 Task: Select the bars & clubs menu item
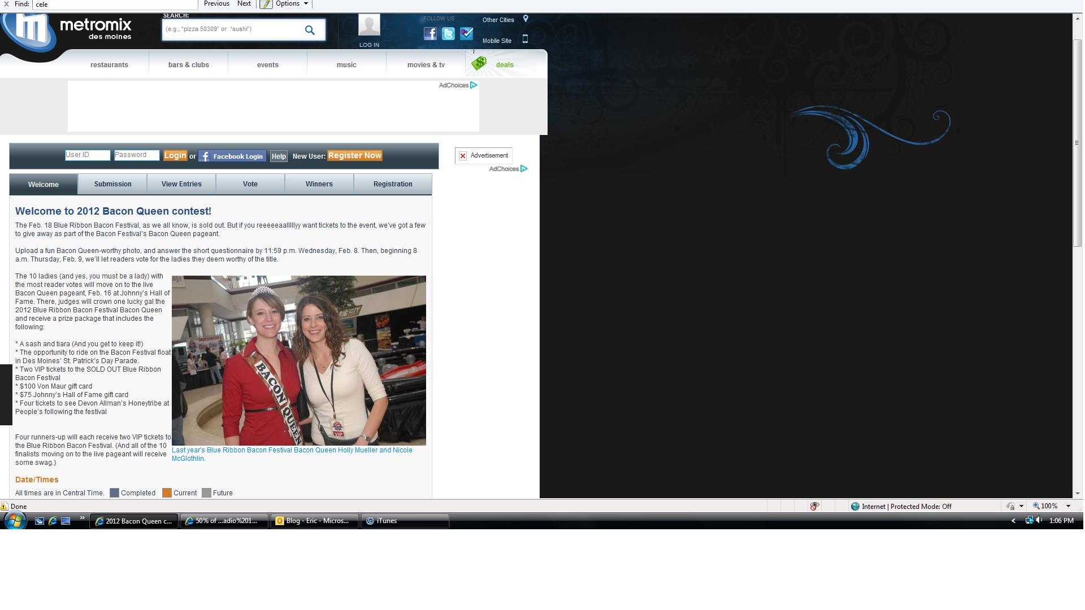(188, 65)
